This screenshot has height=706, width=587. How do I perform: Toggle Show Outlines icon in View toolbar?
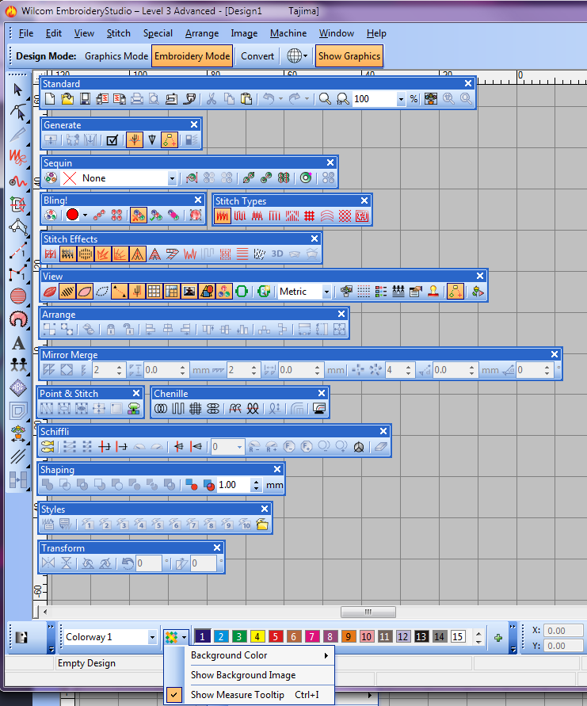[85, 292]
